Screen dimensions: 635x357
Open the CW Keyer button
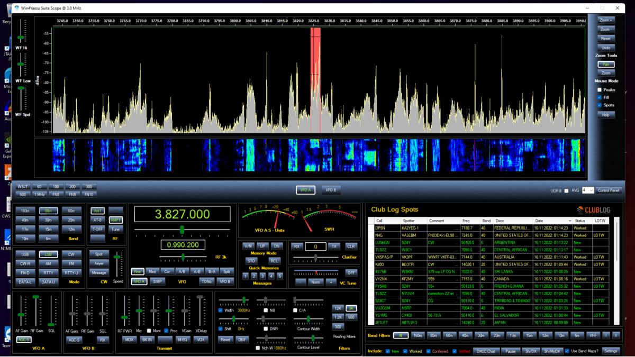(99, 263)
